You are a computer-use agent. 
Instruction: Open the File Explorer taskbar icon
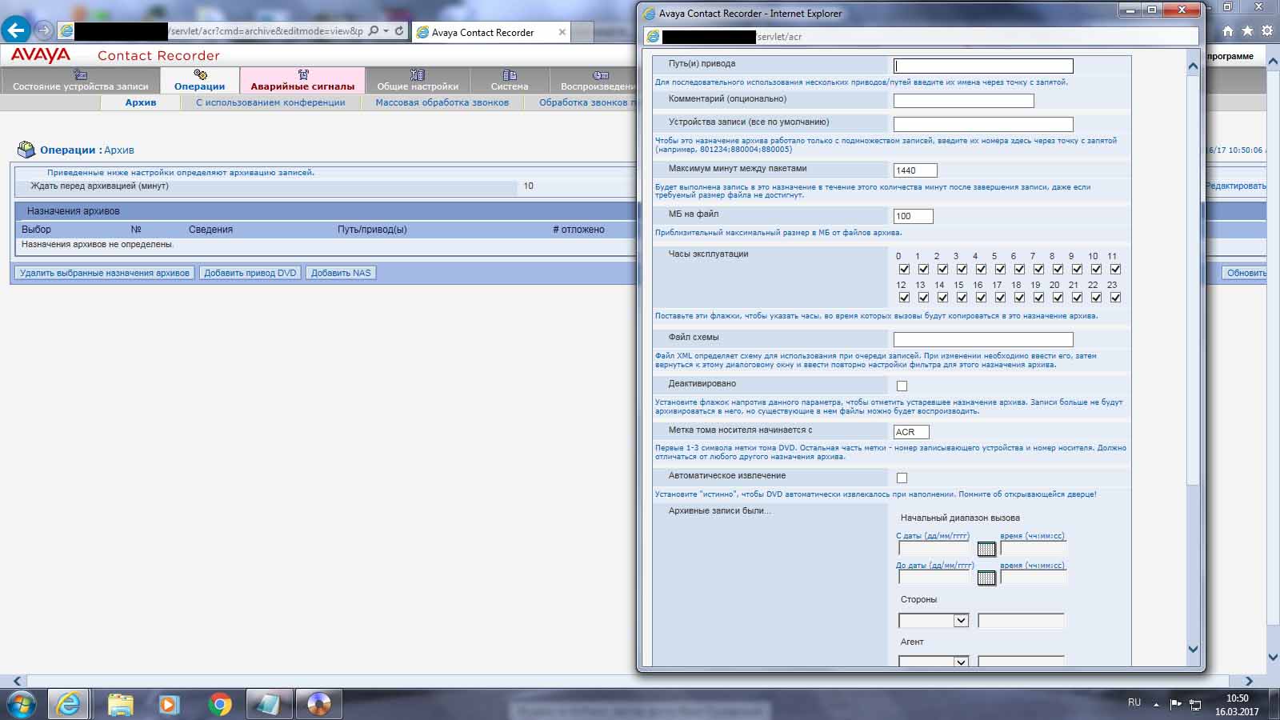(120, 704)
